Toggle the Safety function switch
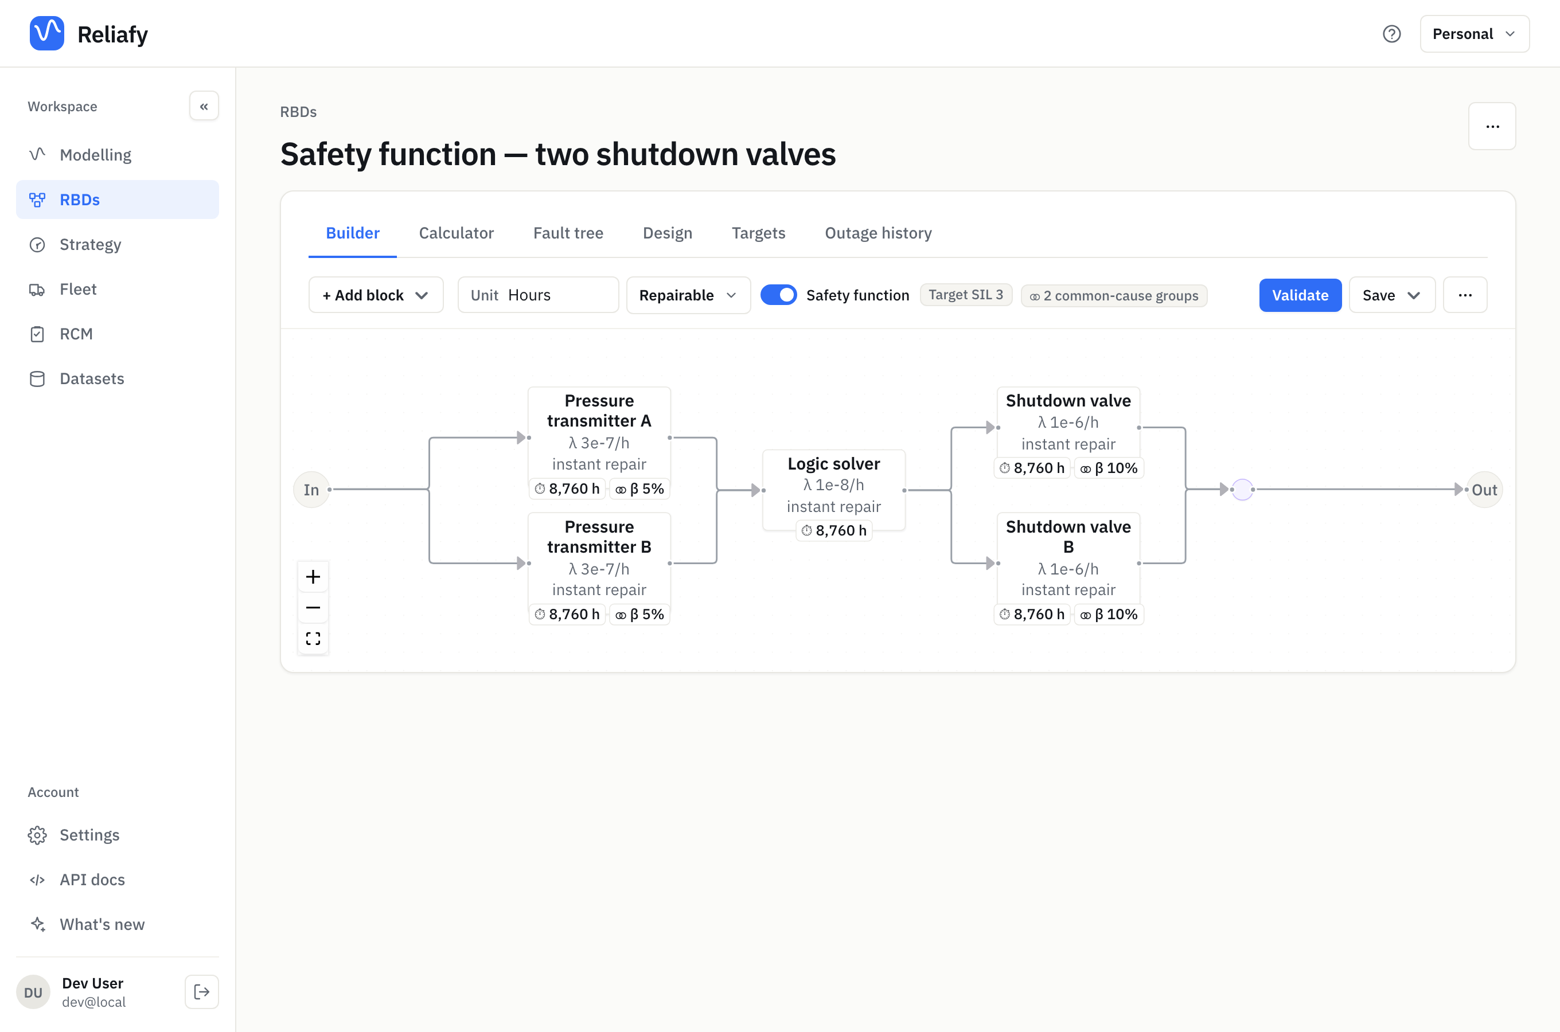Image resolution: width=1560 pixels, height=1032 pixels. [779, 295]
